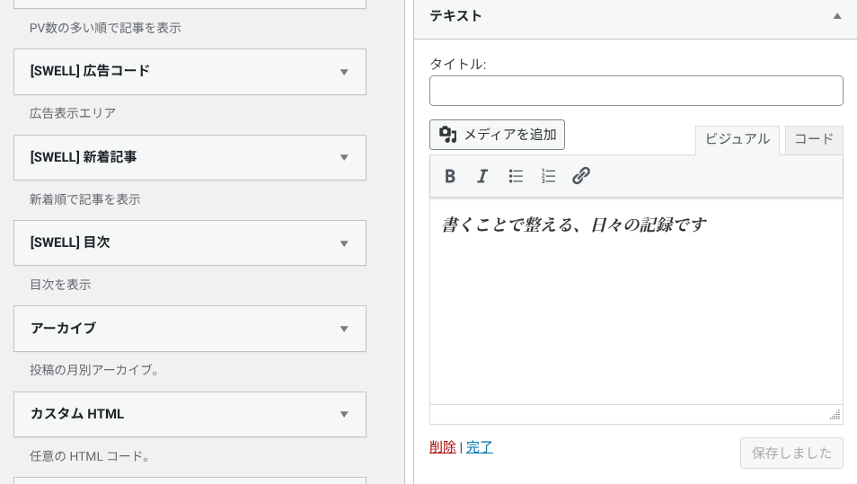Click the メディアを追加 button
Image resolution: width=857 pixels, height=484 pixels.
click(497, 135)
